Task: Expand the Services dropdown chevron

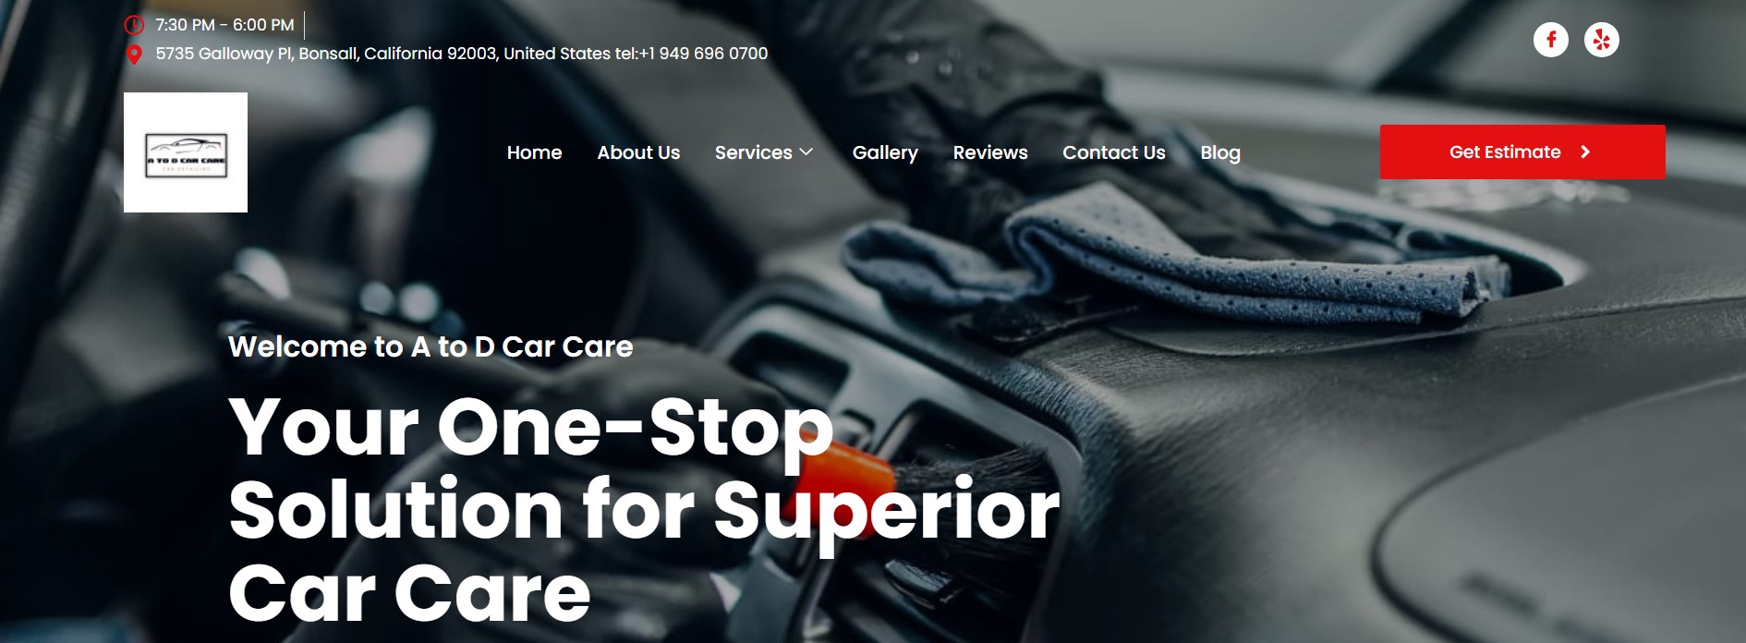Action: pyautogui.click(x=806, y=152)
